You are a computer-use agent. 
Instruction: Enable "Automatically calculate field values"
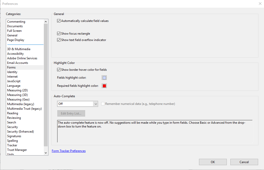(59, 21)
